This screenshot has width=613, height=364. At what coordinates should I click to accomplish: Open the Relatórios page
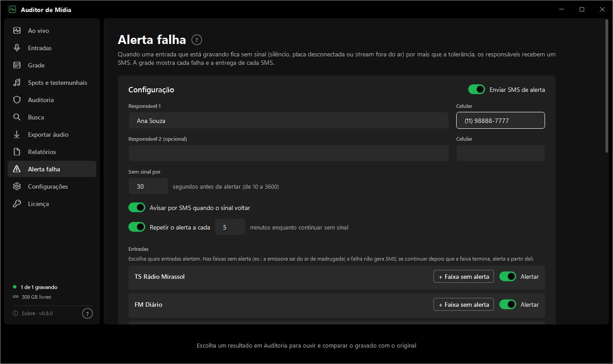52,152
